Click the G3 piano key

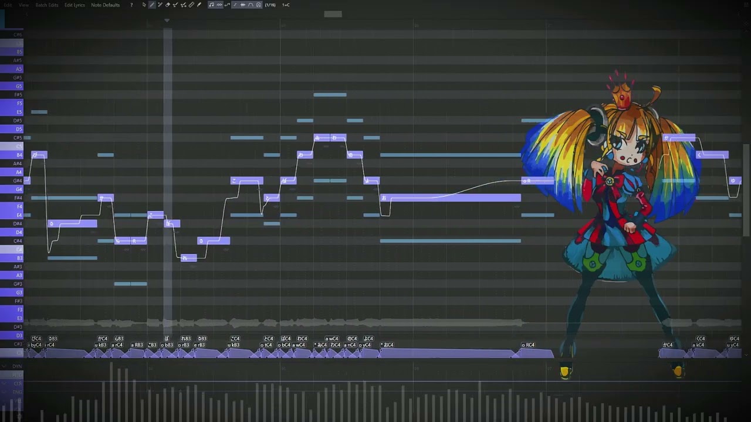(x=12, y=292)
